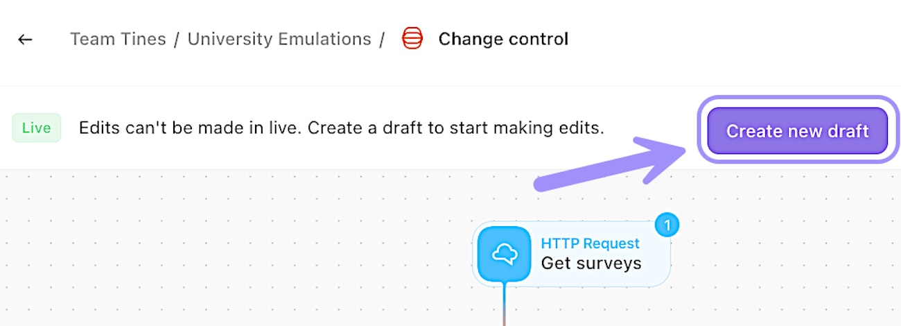Click the connector line below Get surveys
This screenshot has width=901, height=326.
click(x=505, y=304)
